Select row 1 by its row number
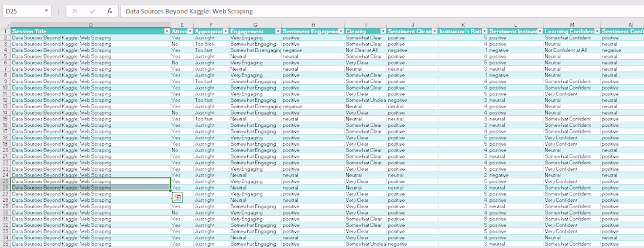Image resolution: width=644 pixels, height=248 pixels. [x=5, y=32]
